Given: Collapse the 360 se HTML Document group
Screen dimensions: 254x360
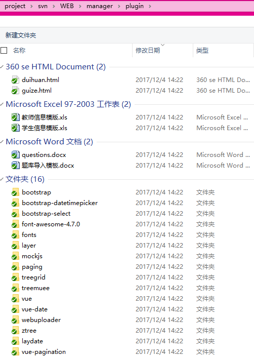Looking at the screenshot, I should pos(2,67).
